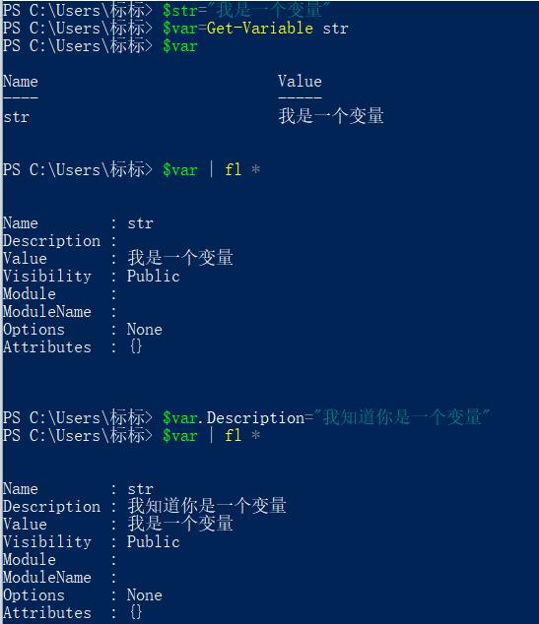
Task: Click the second '$var | fl *' command
Action: coord(211,435)
